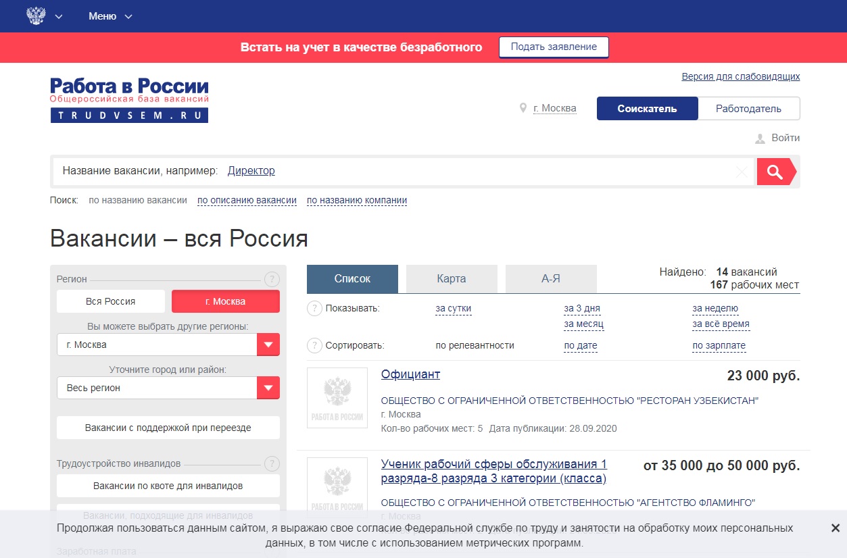
Task: Use the Директор example search link
Action: (251, 171)
